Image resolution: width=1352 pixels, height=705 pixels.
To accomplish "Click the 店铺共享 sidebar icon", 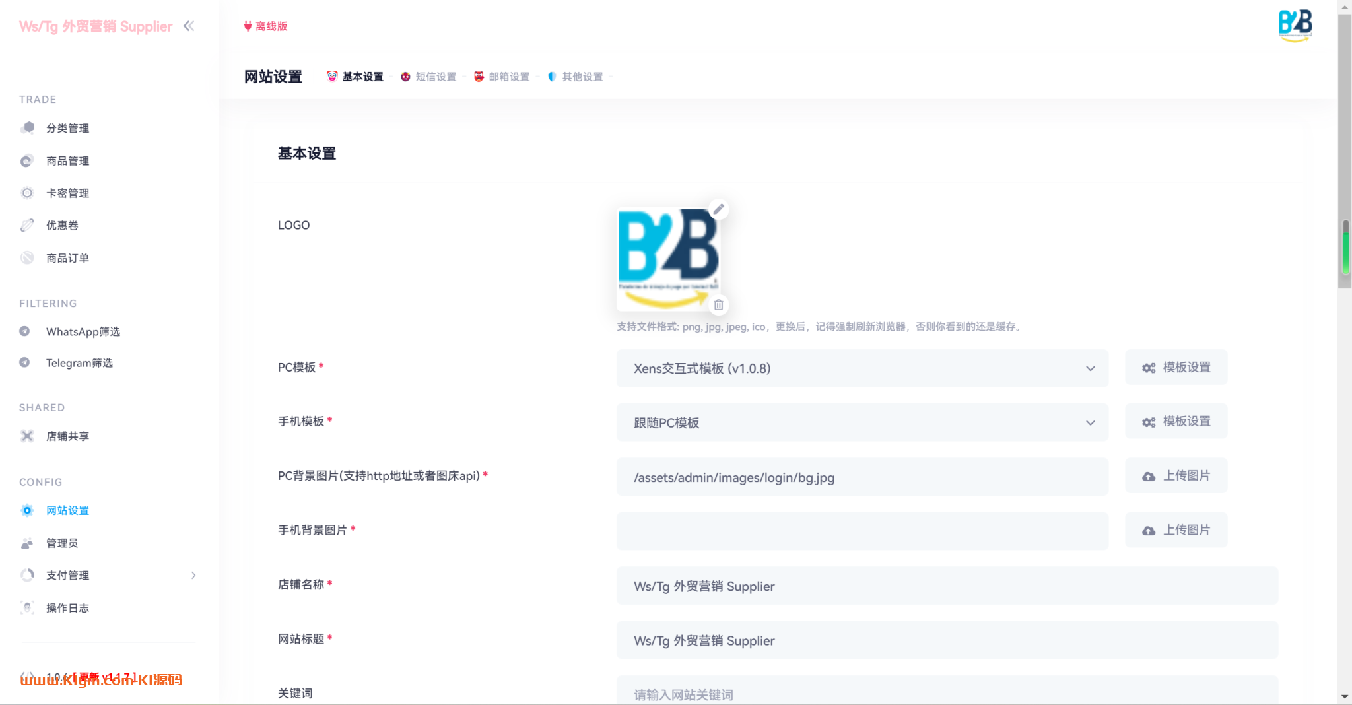I will (27, 436).
